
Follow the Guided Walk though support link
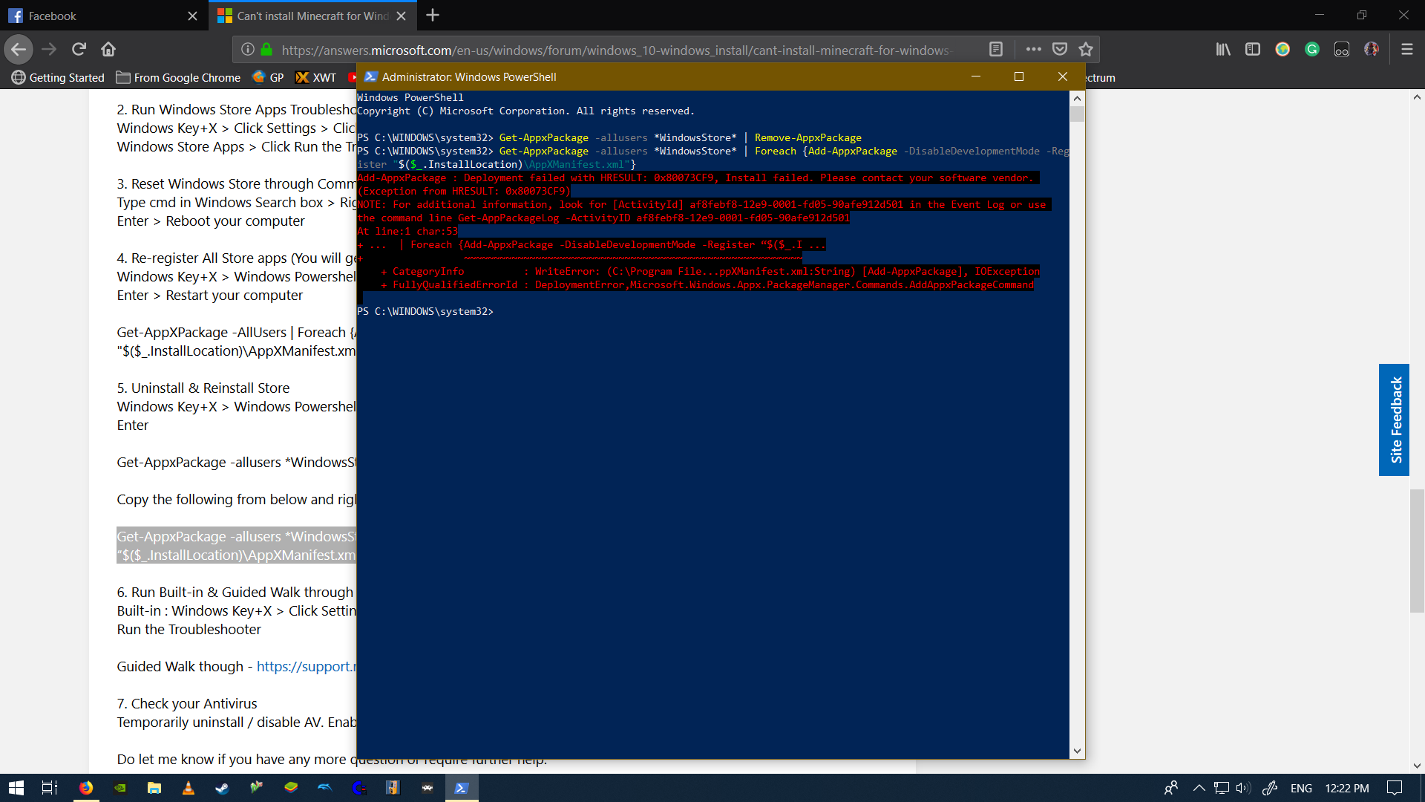tap(306, 666)
